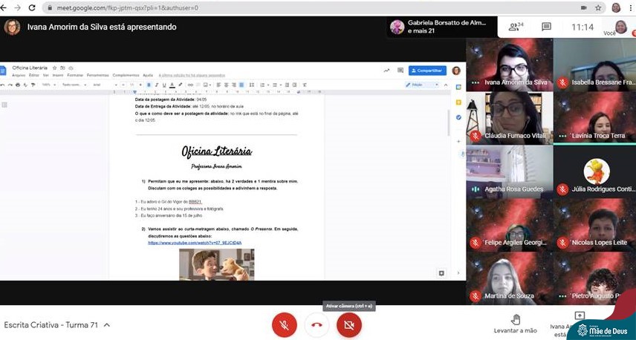Open Google Tasks in the Docs side panel

click(x=458, y=117)
